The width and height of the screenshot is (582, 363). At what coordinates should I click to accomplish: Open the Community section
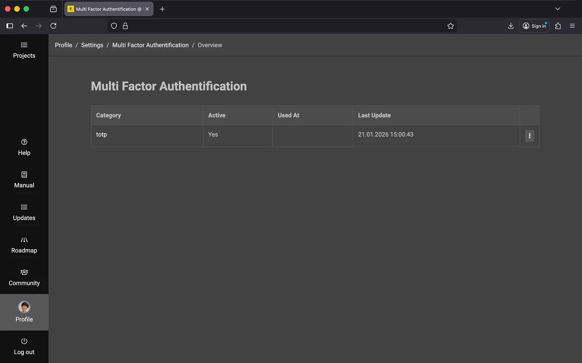[x=24, y=277]
